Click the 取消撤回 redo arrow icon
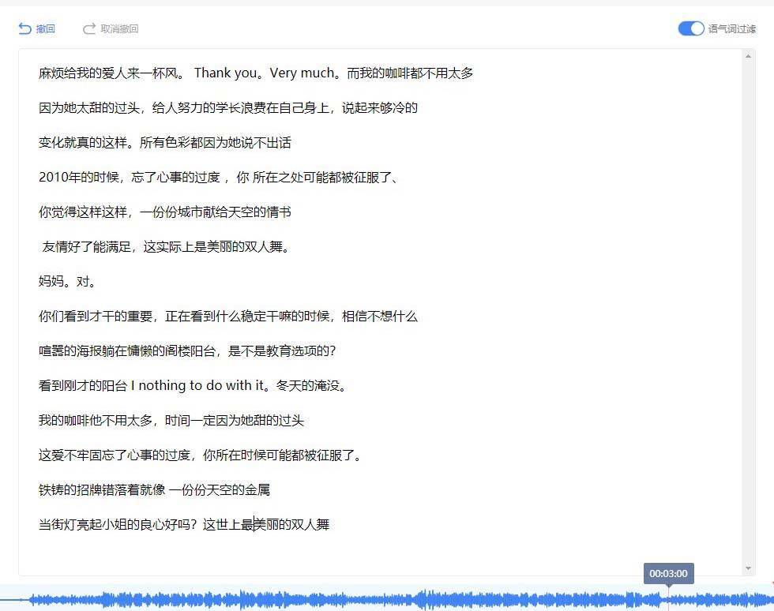This screenshot has height=611, width=774. tap(89, 29)
